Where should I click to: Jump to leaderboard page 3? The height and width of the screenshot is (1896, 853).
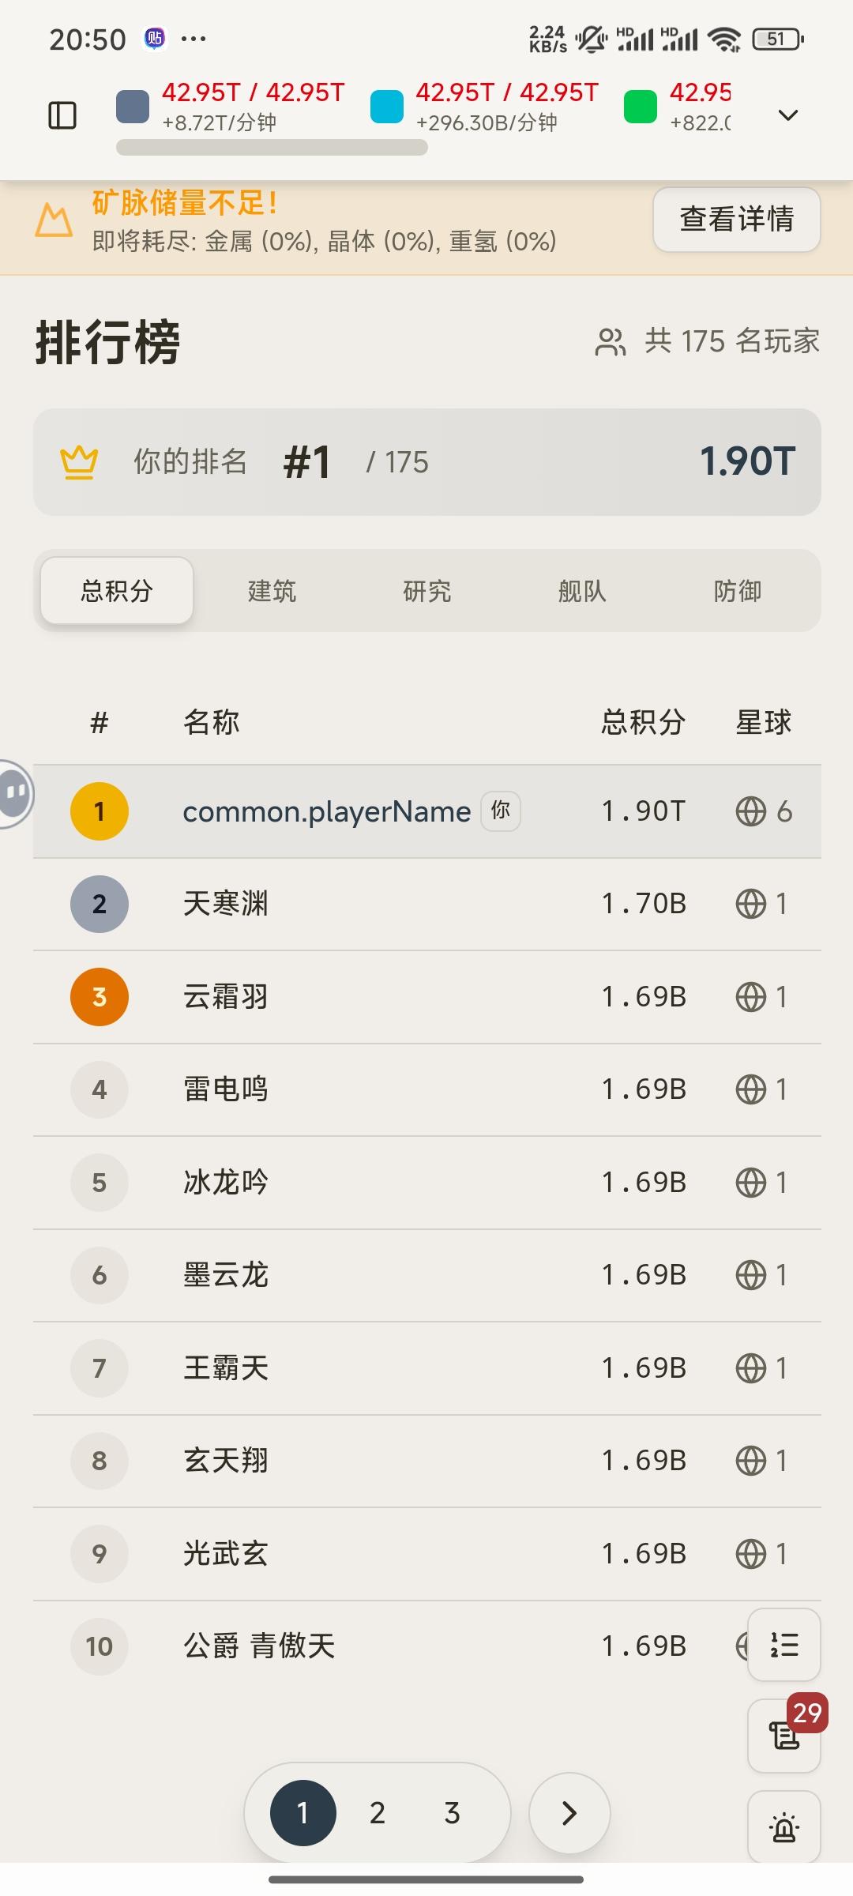[x=452, y=1813]
